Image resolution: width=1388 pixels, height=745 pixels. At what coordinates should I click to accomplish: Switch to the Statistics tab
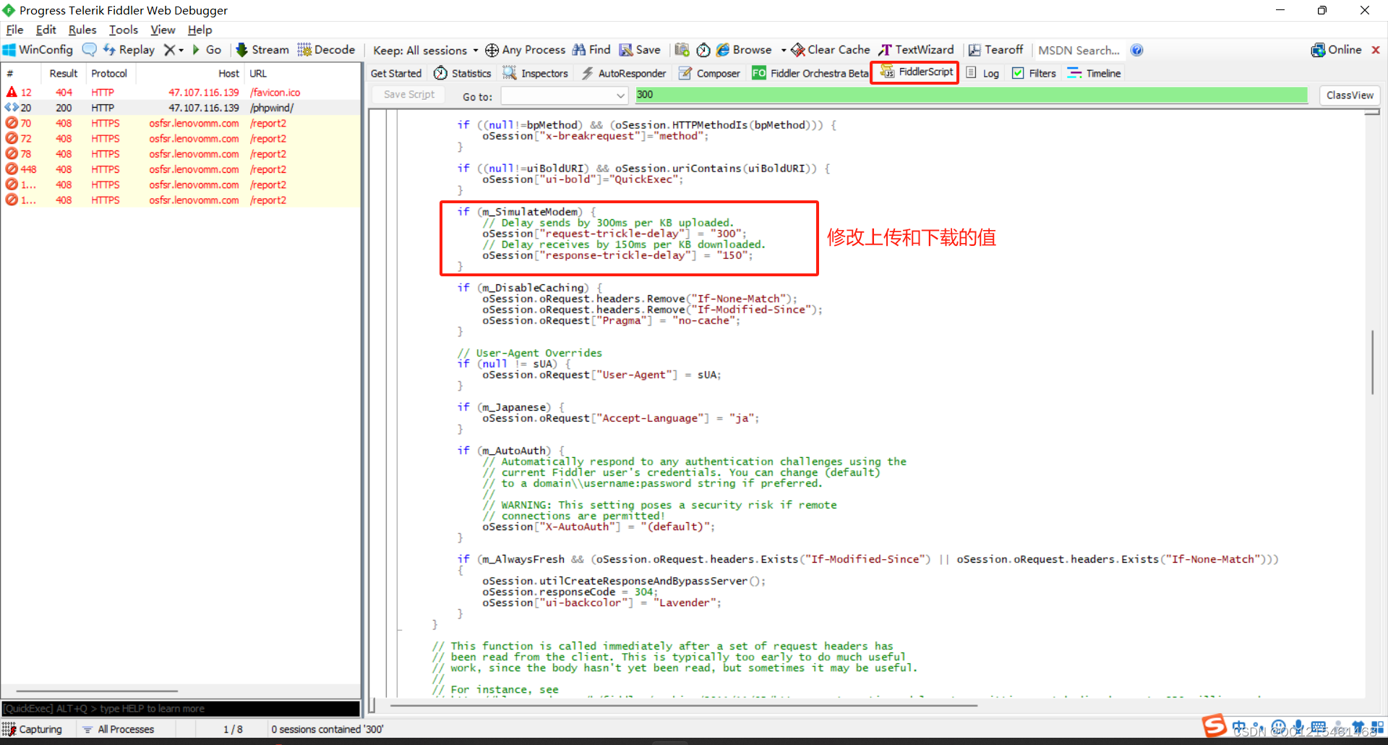(x=463, y=73)
